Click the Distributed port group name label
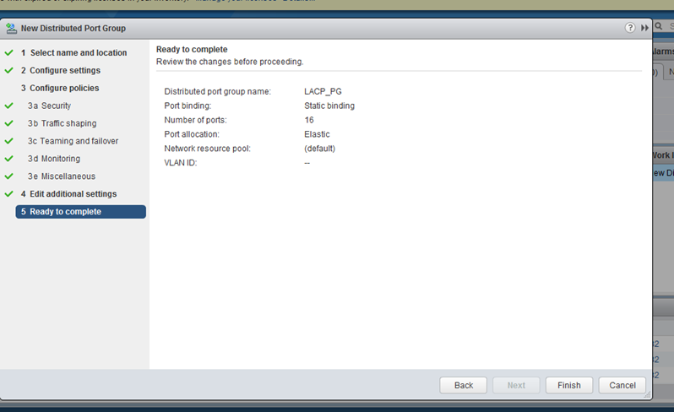The height and width of the screenshot is (412, 674). (218, 91)
